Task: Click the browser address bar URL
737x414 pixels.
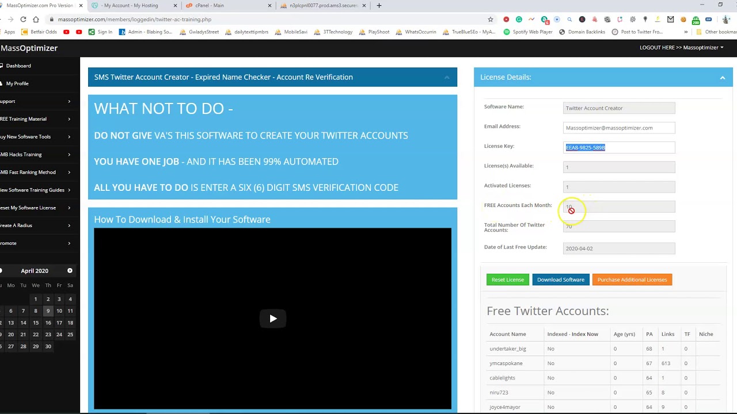Action: [135, 19]
